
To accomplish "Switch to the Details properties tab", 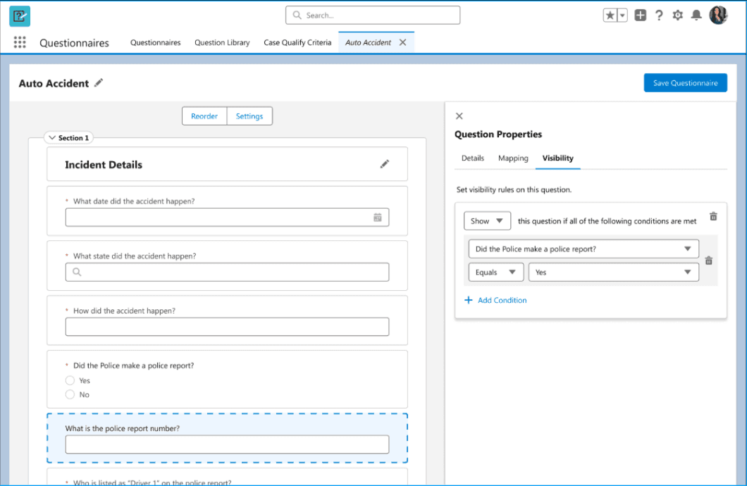I will click(x=473, y=158).
